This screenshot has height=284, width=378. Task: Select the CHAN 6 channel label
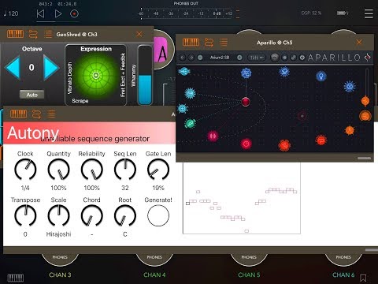tap(343, 275)
